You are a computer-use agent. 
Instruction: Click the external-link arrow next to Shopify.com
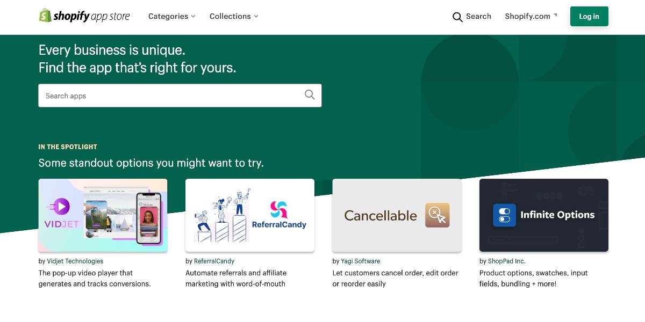[555, 14]
